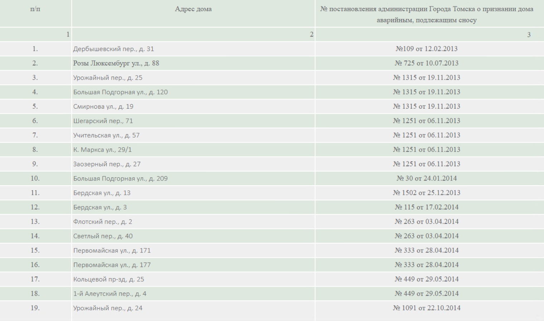This screenshot has width=544, height=321.
Task: Select address 'Дербышевский пер., д. 31'
Action: [x=113, y=49]
